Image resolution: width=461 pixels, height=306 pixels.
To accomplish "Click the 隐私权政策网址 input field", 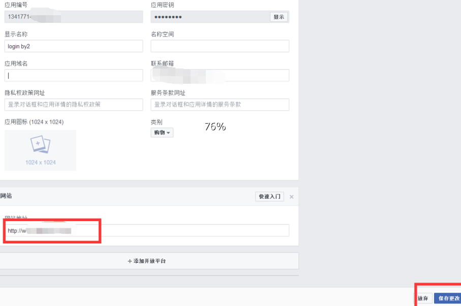I will pyautogui.click(x=74, y=105).
